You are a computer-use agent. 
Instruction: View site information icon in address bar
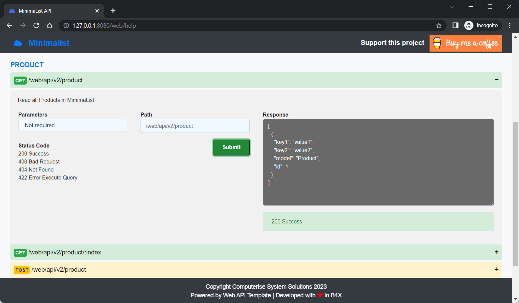tap(66, 26)
